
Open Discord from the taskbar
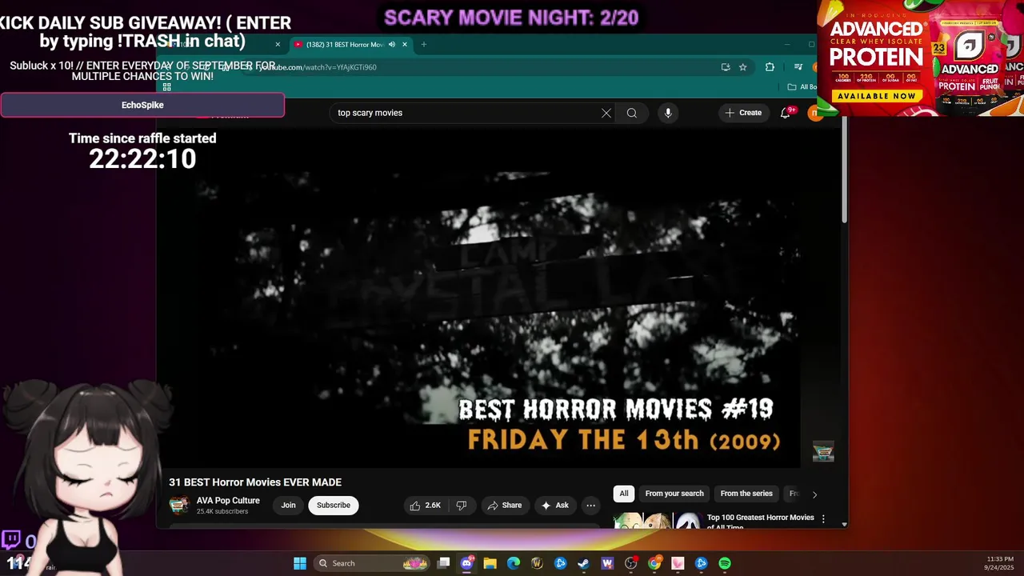(467, 563)
